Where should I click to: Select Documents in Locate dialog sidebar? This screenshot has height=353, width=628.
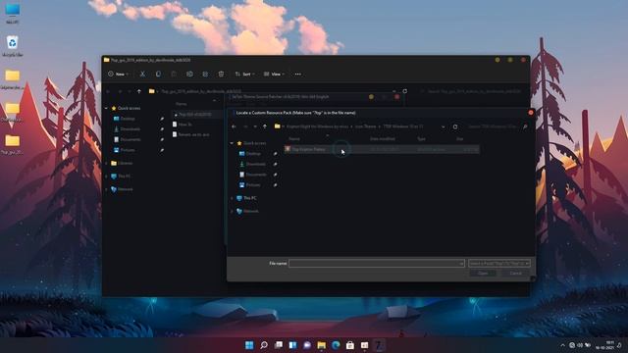[x=253, y=175]
